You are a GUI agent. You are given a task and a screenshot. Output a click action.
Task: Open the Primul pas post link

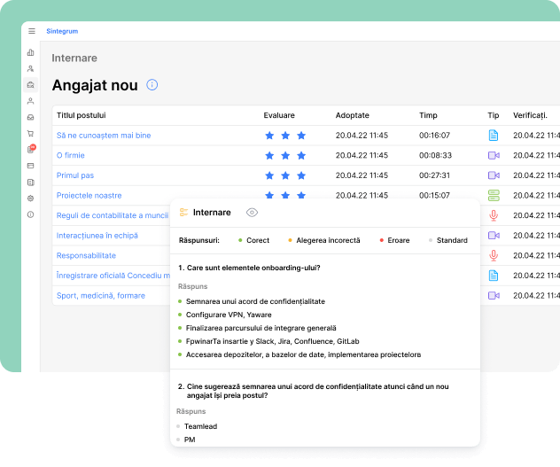pos(75,175)
